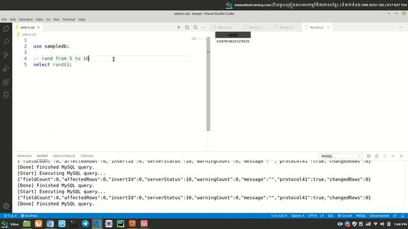Open the Explorer view in activity bar
This screenshot has width=408, height=229.
click(6, 29)
